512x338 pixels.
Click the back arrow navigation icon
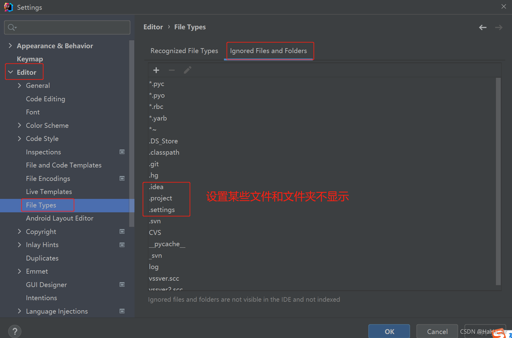coord(483,27)
